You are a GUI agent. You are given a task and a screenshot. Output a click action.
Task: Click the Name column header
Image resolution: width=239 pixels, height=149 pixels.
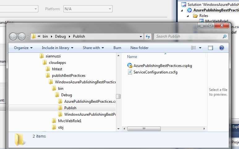coord(132,57)
